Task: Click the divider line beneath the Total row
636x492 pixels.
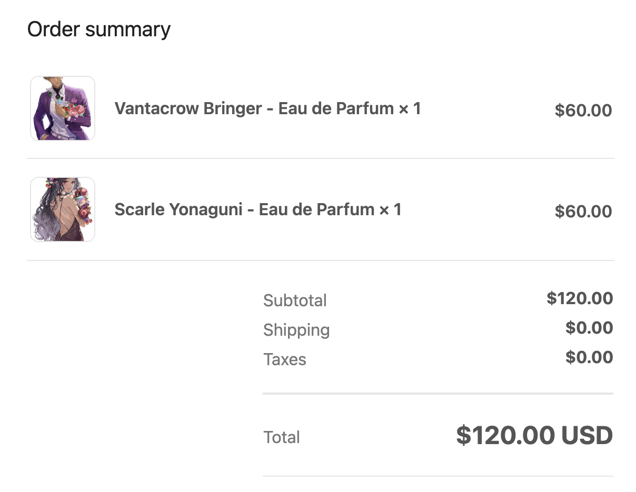Action: (x=438, y=477)
